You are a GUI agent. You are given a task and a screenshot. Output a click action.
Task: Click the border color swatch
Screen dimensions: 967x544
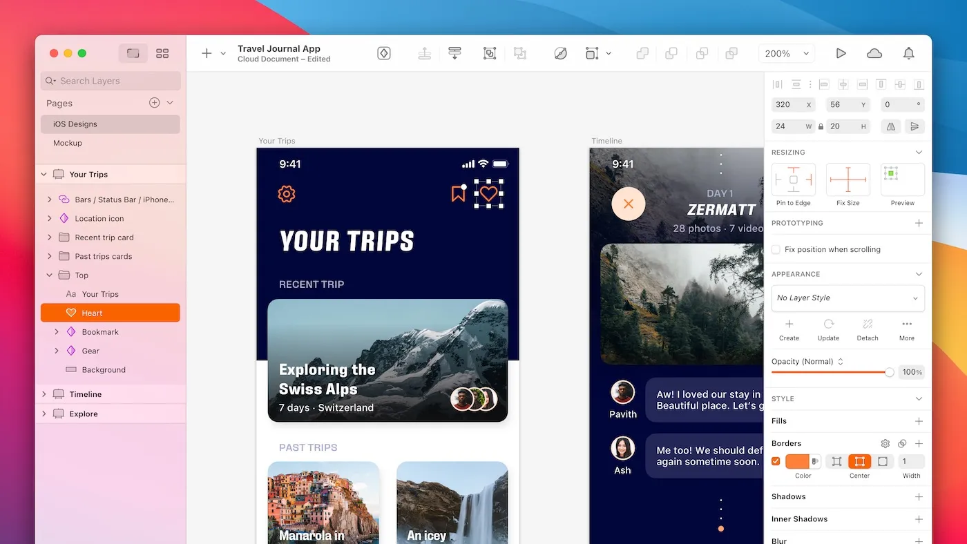(x=797, y=461)
